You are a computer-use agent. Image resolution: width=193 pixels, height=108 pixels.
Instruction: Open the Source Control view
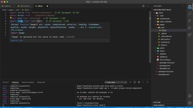pyautogui.click(x=190, y=21)
